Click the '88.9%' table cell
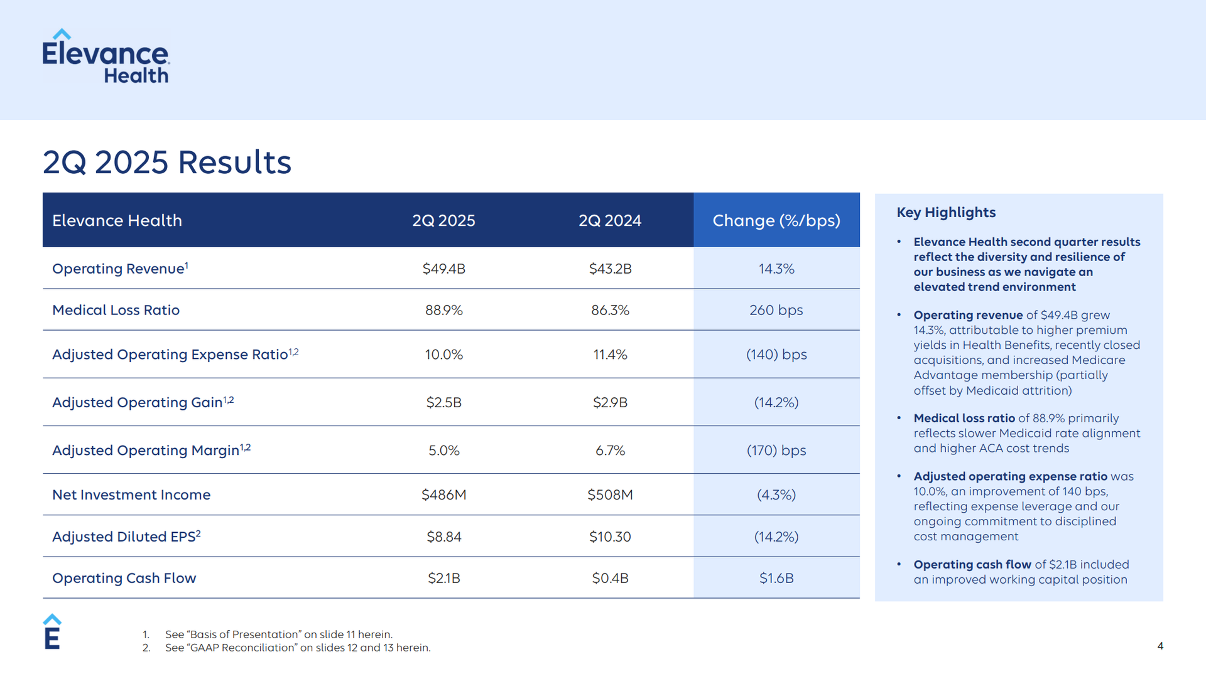The image size is (1206, 674). [x=443, y=310]
